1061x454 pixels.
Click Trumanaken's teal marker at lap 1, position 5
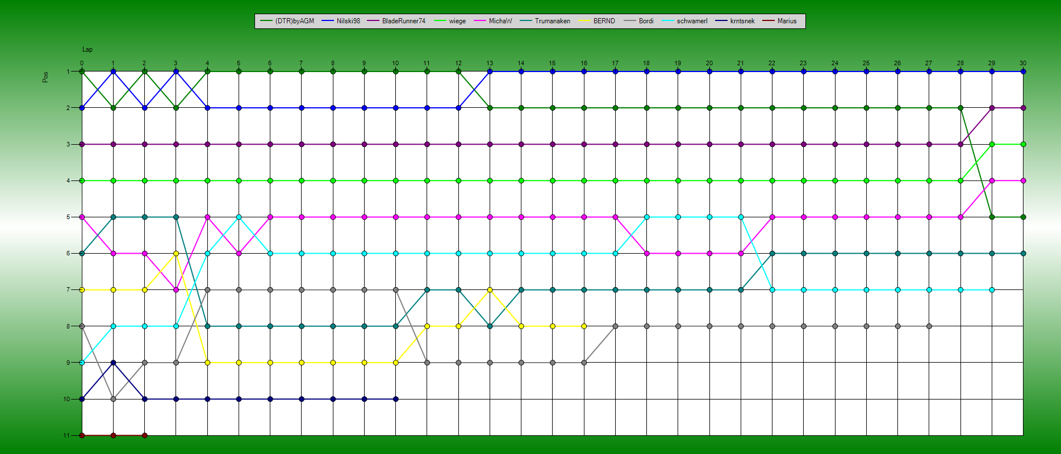click(x=114, y=217)
